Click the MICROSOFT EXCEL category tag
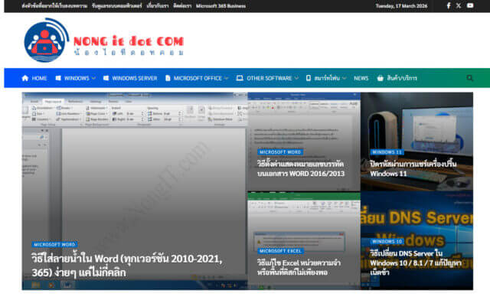Image resolution: width=490 pixels, height=300 pixels. (x=280, y=251)
